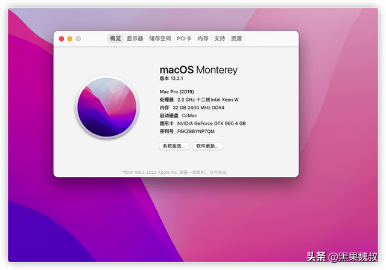Select the 储存空间 tab
Viewport: 386px width, 270px height.
[x=160, y=38]
